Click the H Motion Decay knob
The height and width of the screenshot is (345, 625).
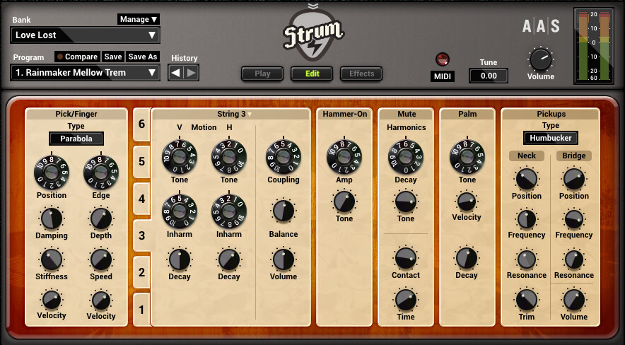[x=229, y=259]
